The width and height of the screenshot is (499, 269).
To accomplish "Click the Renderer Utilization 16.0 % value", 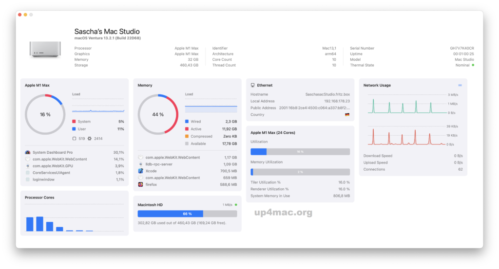I will click(344, 189).
